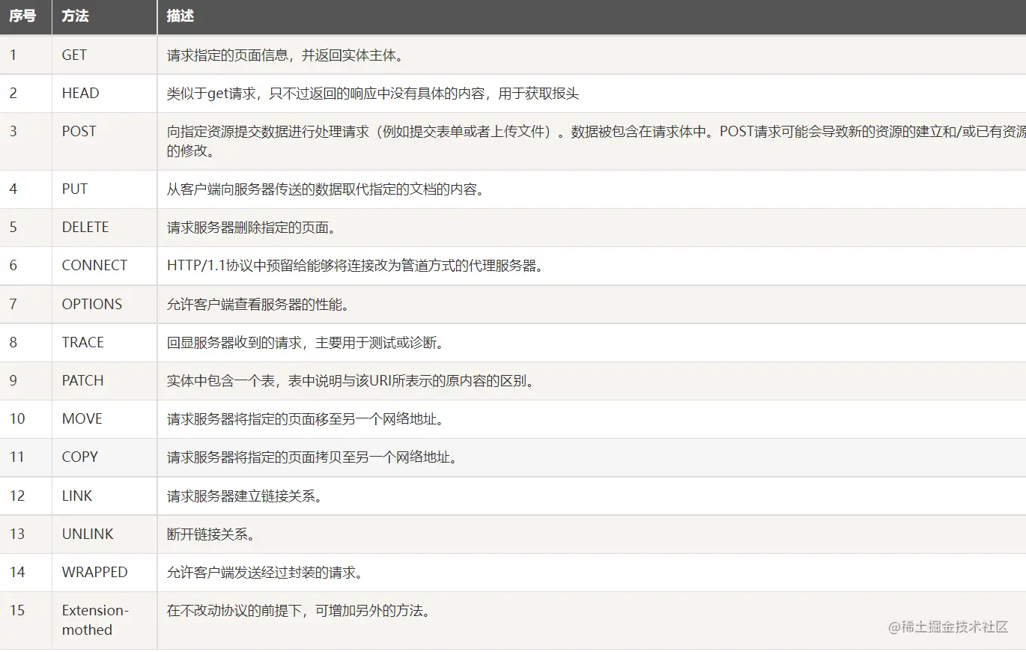Select the WRAPPED method cell

pos(105,572)
